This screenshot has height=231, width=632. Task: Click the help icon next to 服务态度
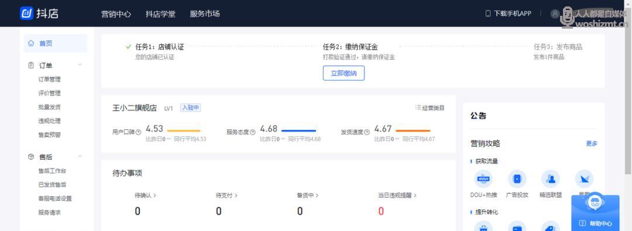coord(253,132)
